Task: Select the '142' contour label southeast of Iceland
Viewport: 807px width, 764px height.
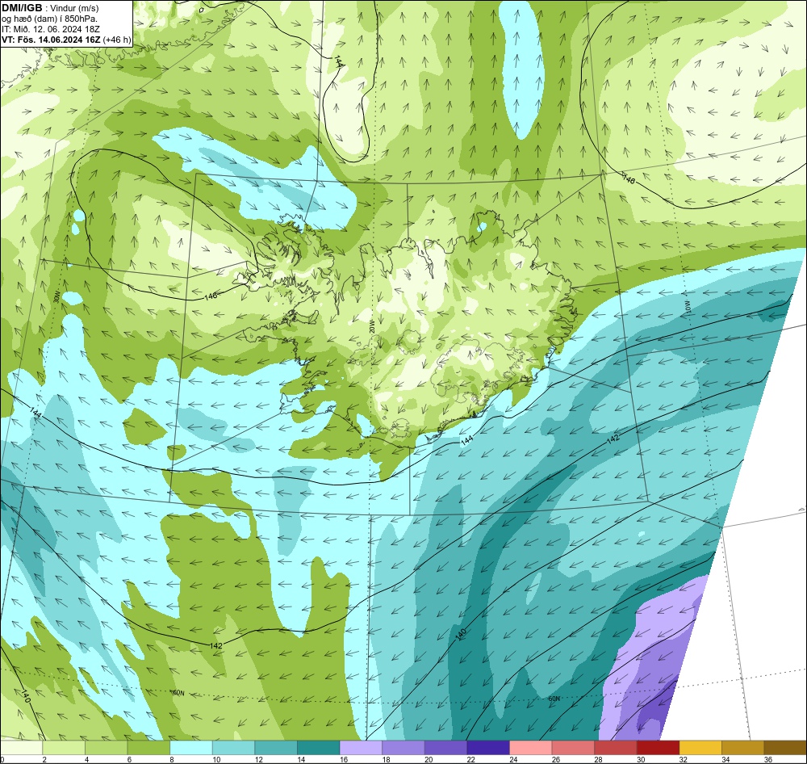Action: pos(613,439)
